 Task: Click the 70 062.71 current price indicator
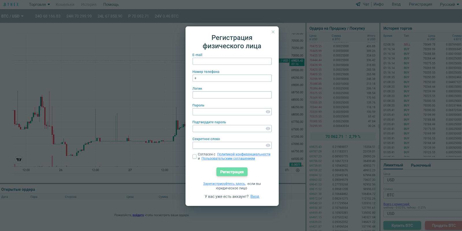click(343, 136)
